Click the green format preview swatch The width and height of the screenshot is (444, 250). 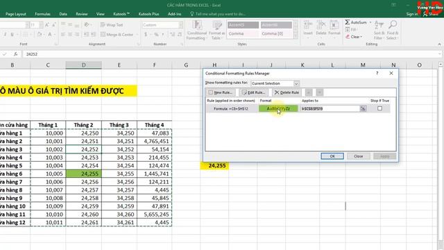278,108
